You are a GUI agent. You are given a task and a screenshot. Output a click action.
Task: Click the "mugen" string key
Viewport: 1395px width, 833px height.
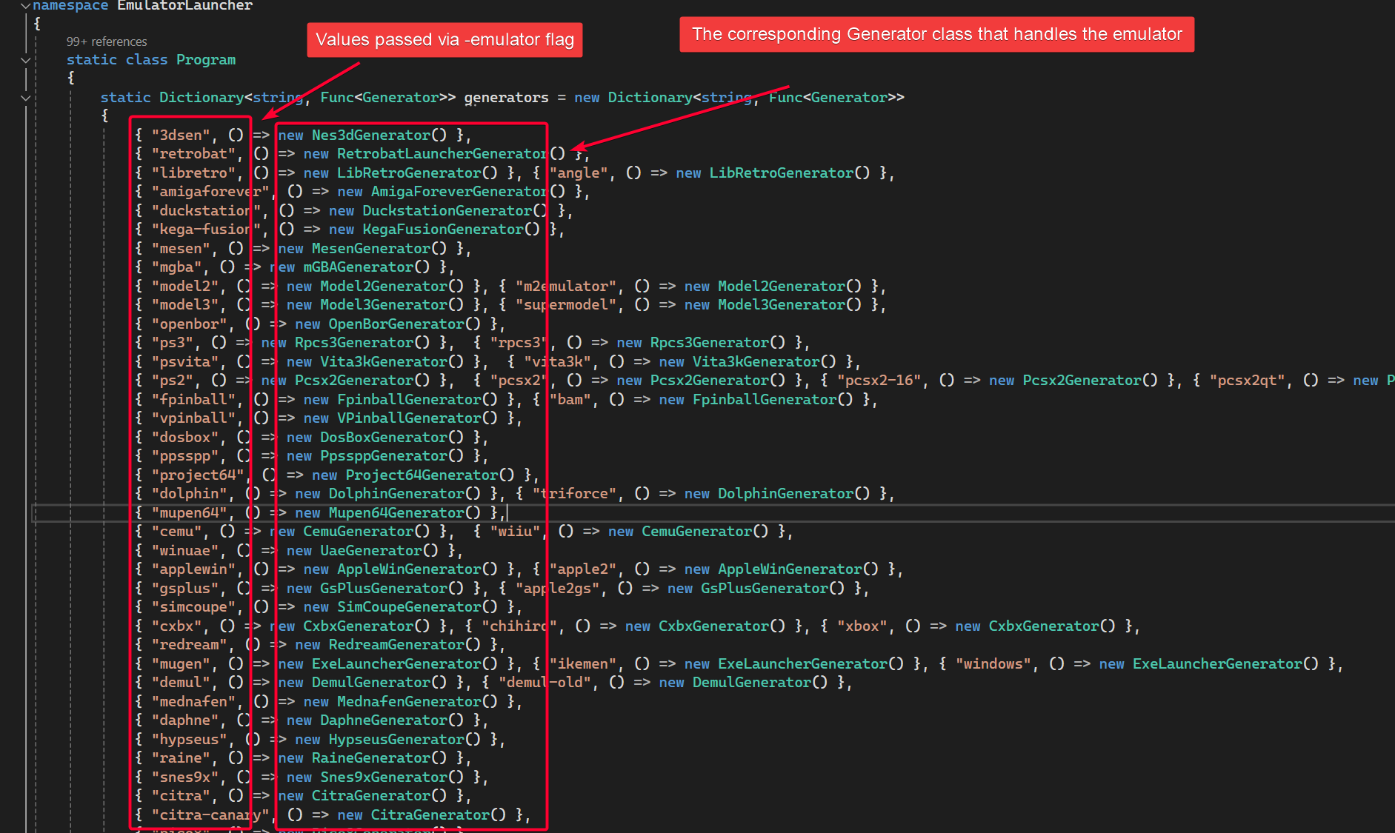pyautogui.click(x=182, y=664)
